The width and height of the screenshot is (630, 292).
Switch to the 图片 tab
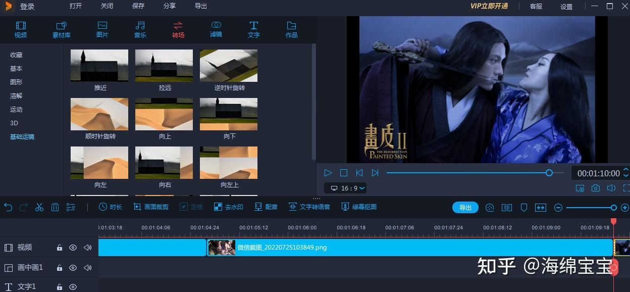click(x=102, y=30)
